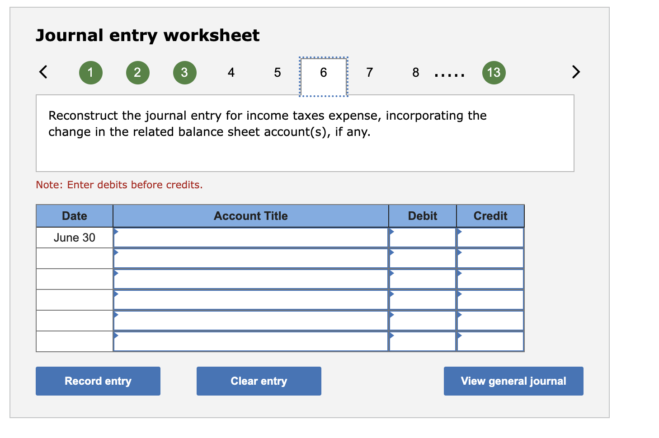Open step 13 of the worksheet
Screen dimensions: 659x438
click(x=494, y=72)
